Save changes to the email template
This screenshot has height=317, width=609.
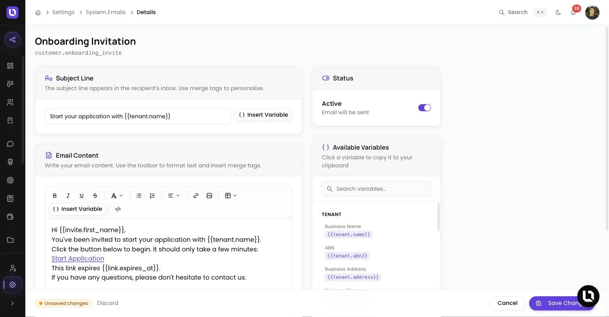562,303
